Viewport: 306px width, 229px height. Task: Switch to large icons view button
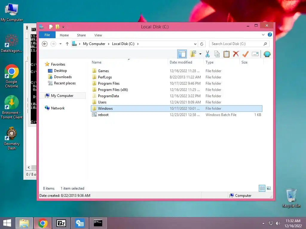point(269,188)
